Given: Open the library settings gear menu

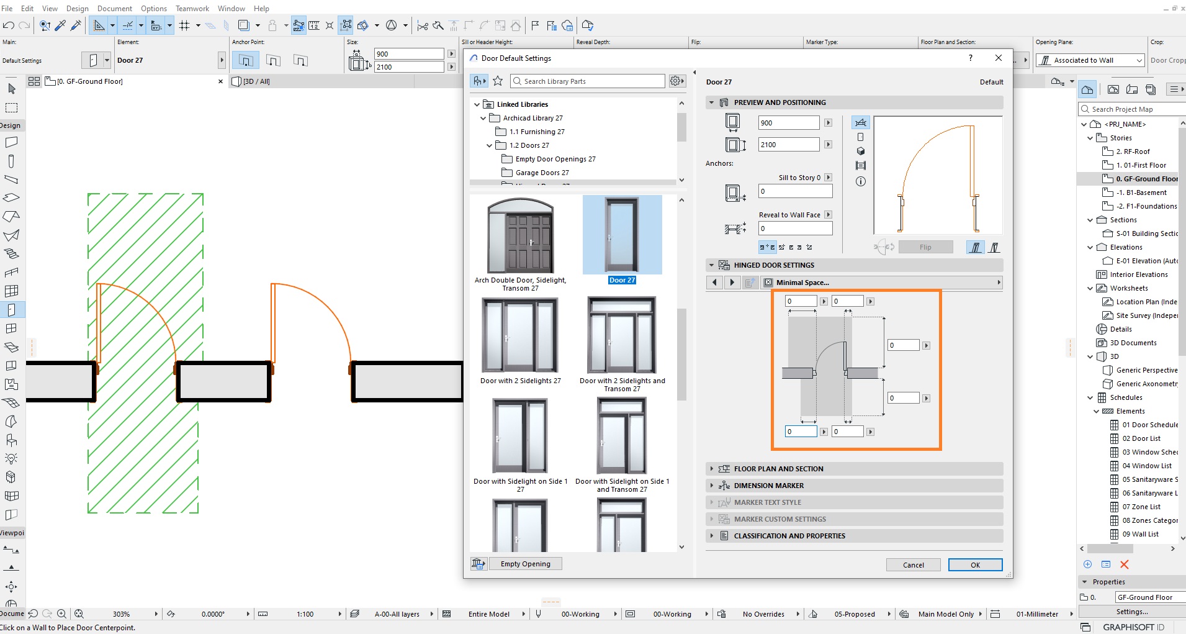Looking at the screenshot, I should click(x=677, y=81).
